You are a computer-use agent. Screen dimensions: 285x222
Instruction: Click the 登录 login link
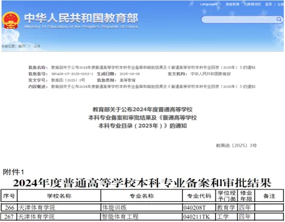[269, 4]
